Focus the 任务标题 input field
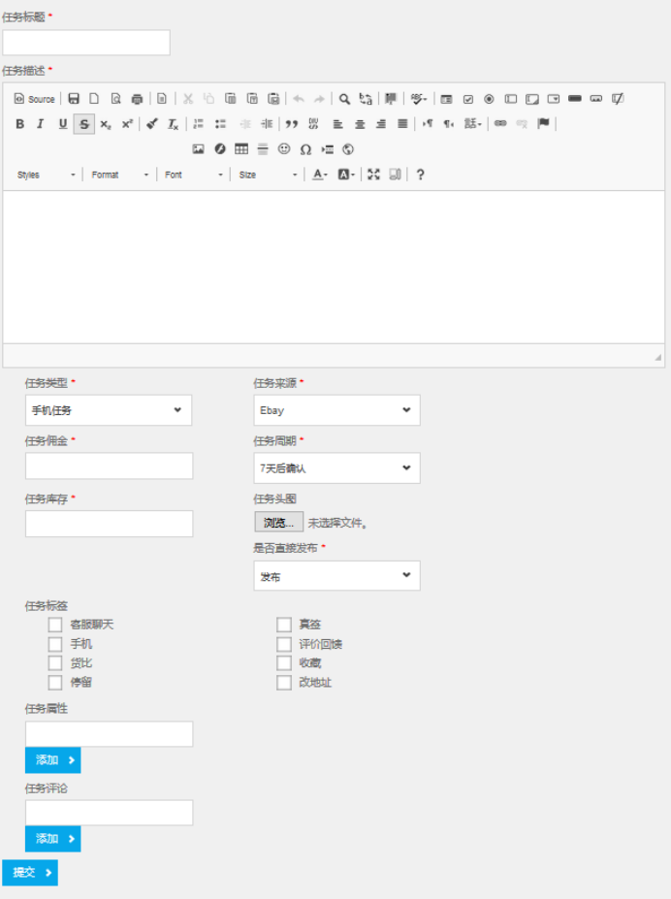 tap(86, 43)
